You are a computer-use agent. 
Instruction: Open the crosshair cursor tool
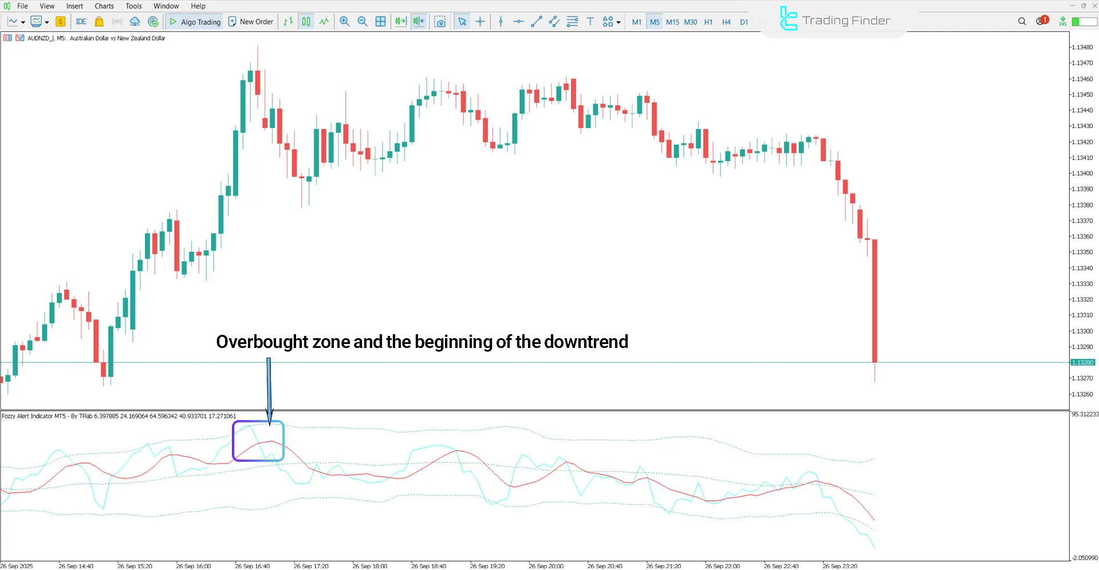coord(480,21)
